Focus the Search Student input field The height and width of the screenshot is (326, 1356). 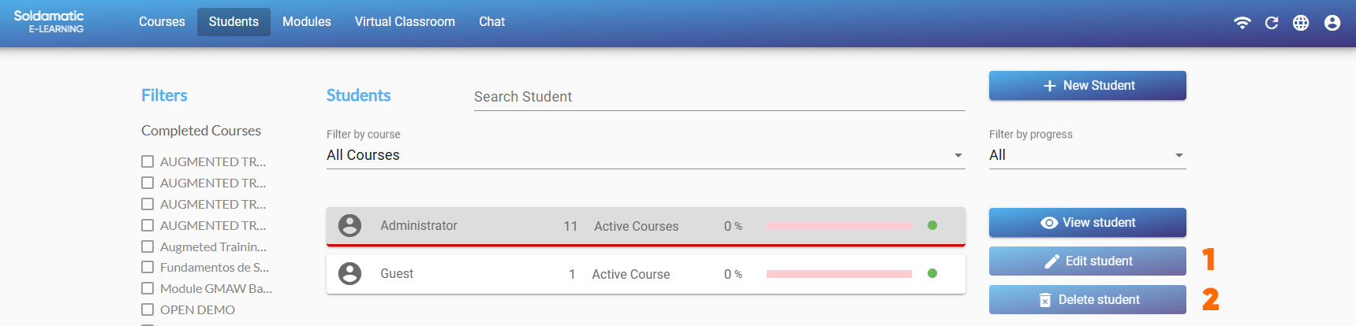pyautogui.click(x=719, y=97)
